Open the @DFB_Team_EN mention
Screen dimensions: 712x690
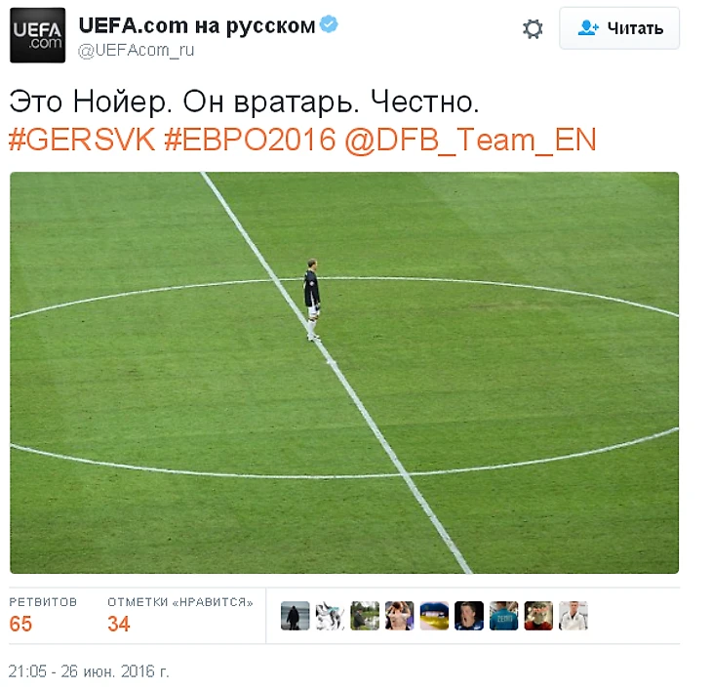pos(470,141)
